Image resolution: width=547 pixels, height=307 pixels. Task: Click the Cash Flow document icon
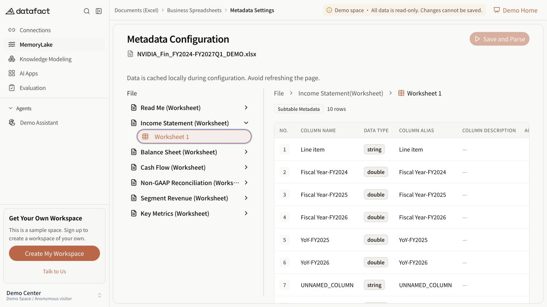pyautogui.click(x=134, y=168)
